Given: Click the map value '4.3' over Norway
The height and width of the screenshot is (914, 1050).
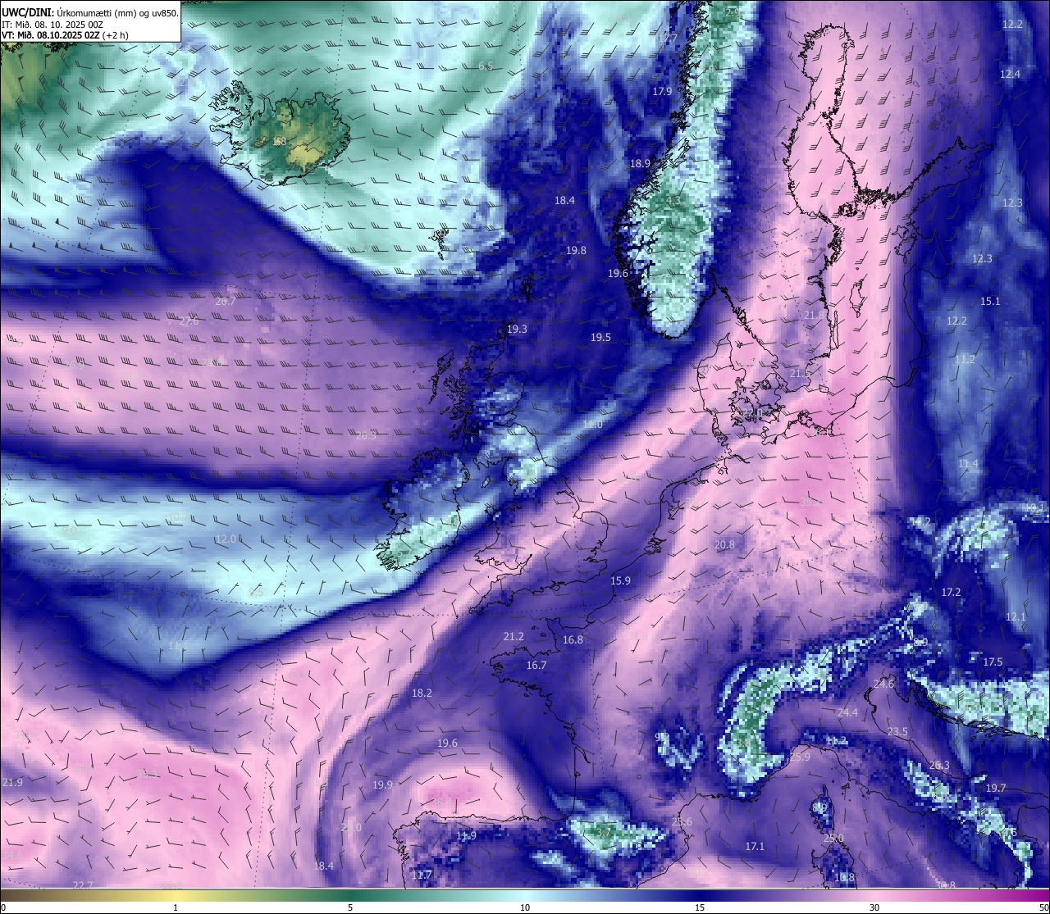Looking at the screenshot, I should click(x=673, y=201).
